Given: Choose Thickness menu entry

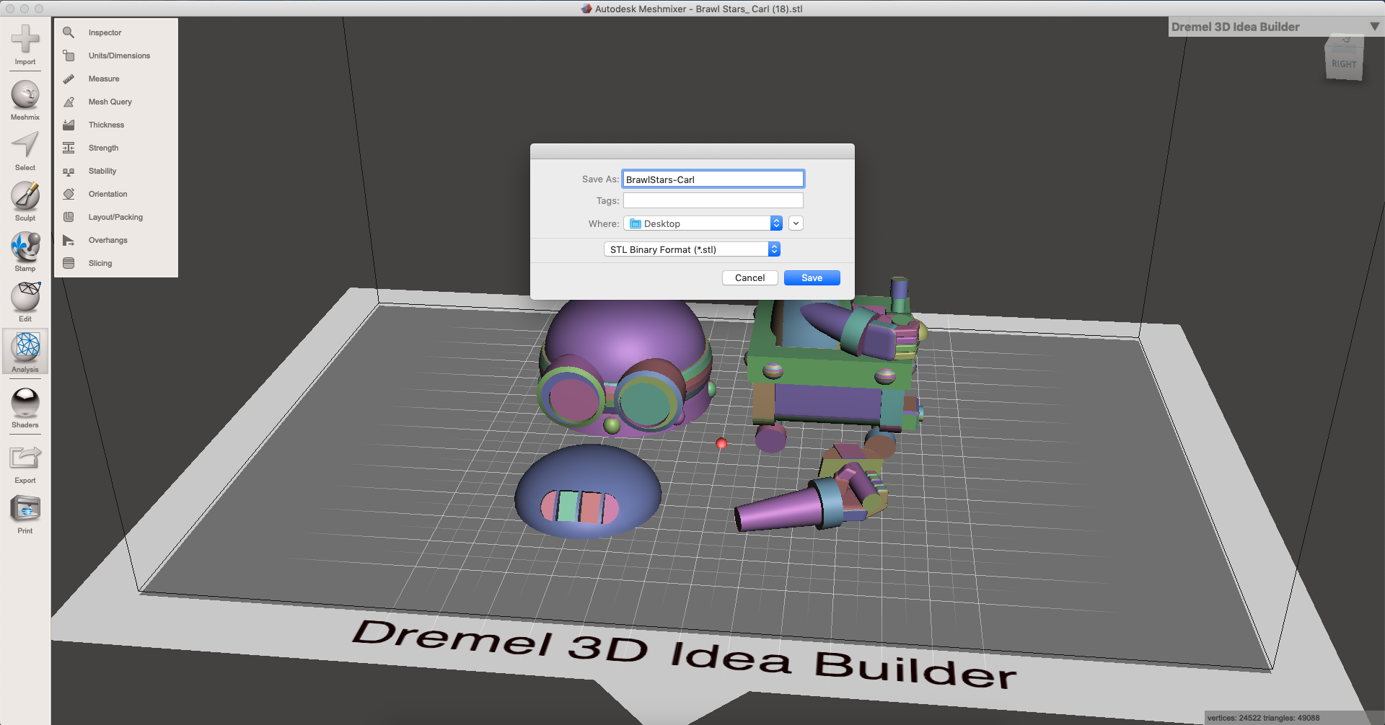Looking at the screenshot, I should click(106, 125).
